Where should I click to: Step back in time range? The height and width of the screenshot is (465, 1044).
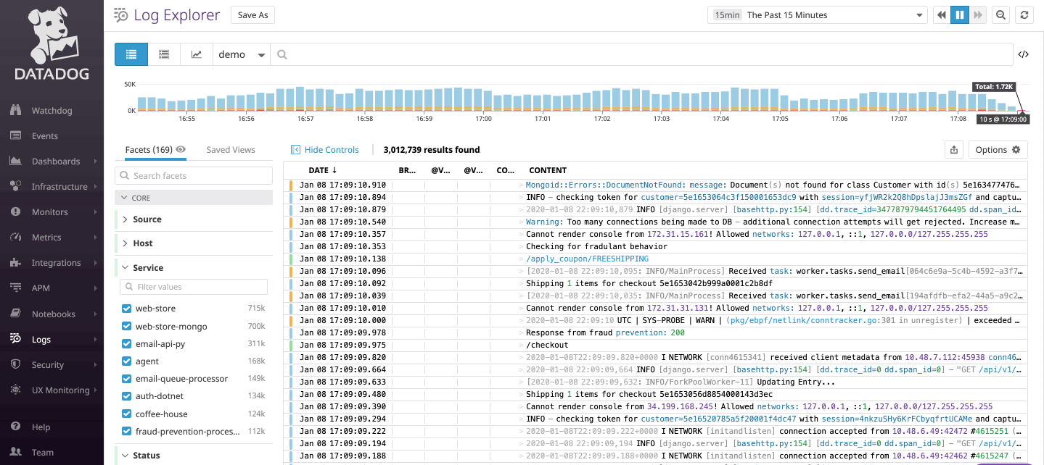pyautogui.click(x=941, y=15)
